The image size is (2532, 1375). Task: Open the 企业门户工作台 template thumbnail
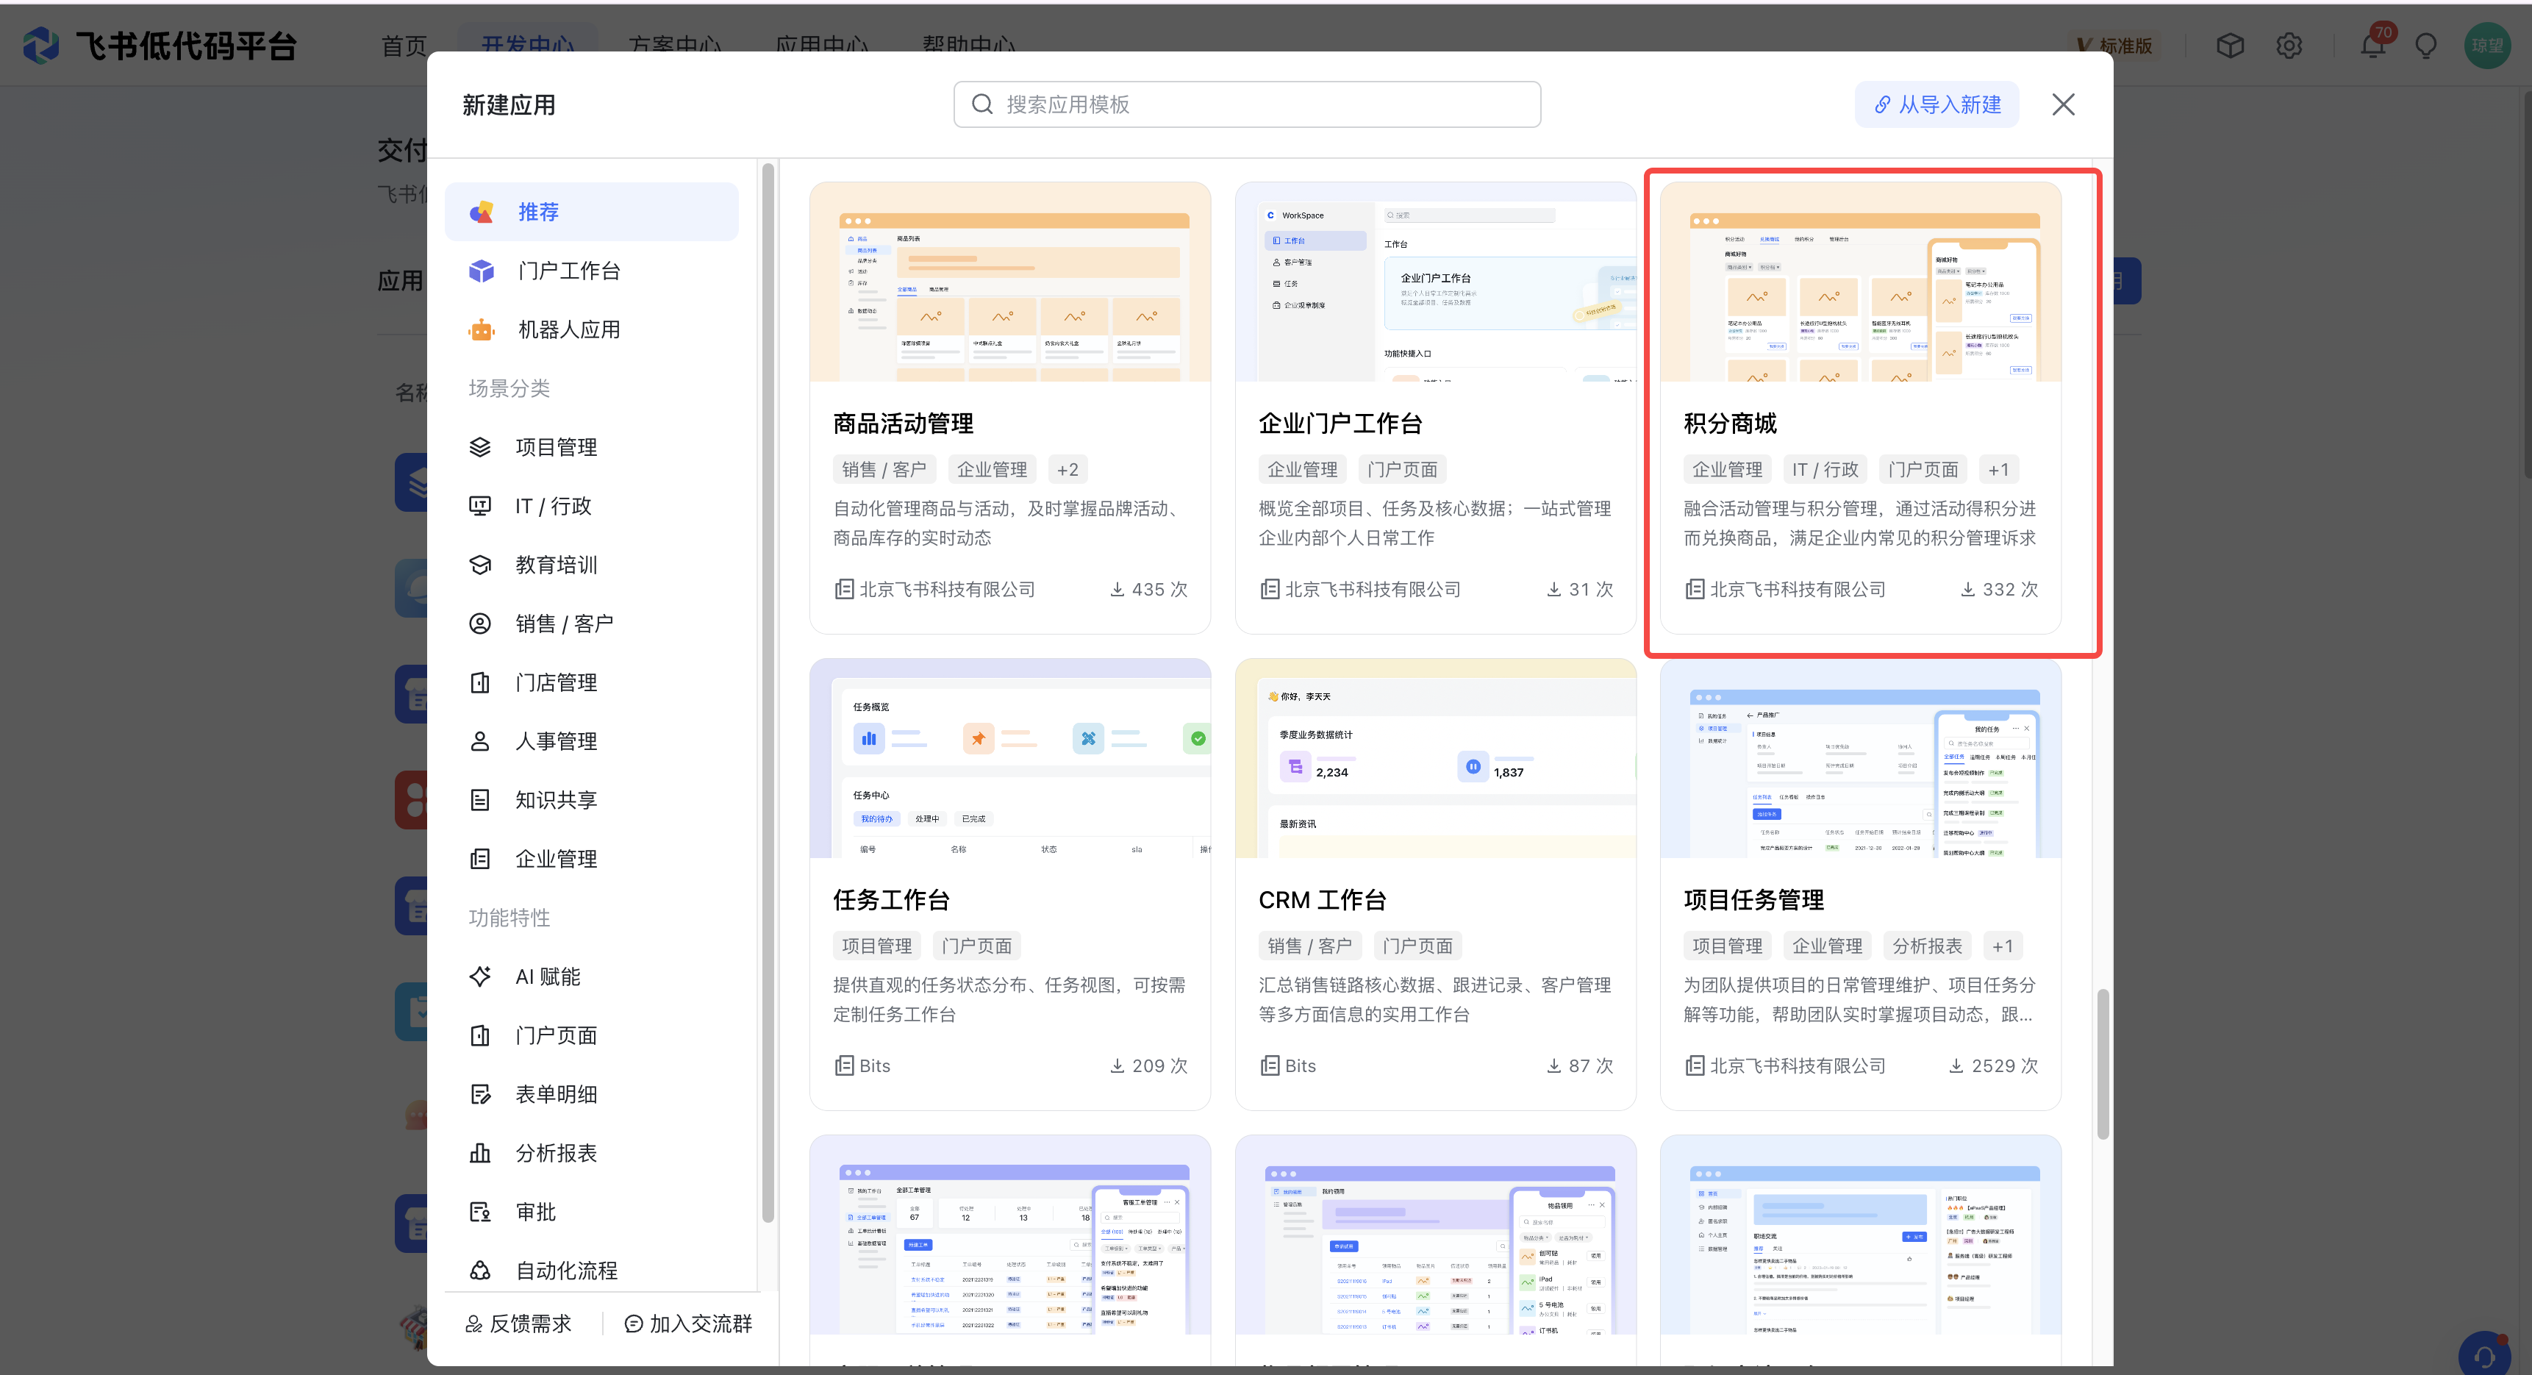tap(1435, 282)
